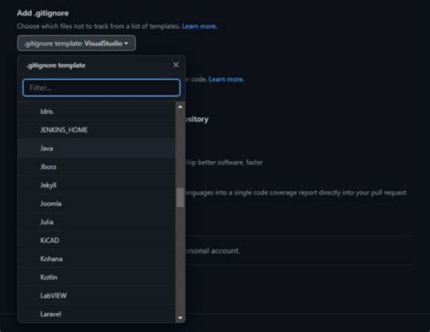Close the .gitignore template popup
The image size is (430, 332).
[x=176, y=65]
